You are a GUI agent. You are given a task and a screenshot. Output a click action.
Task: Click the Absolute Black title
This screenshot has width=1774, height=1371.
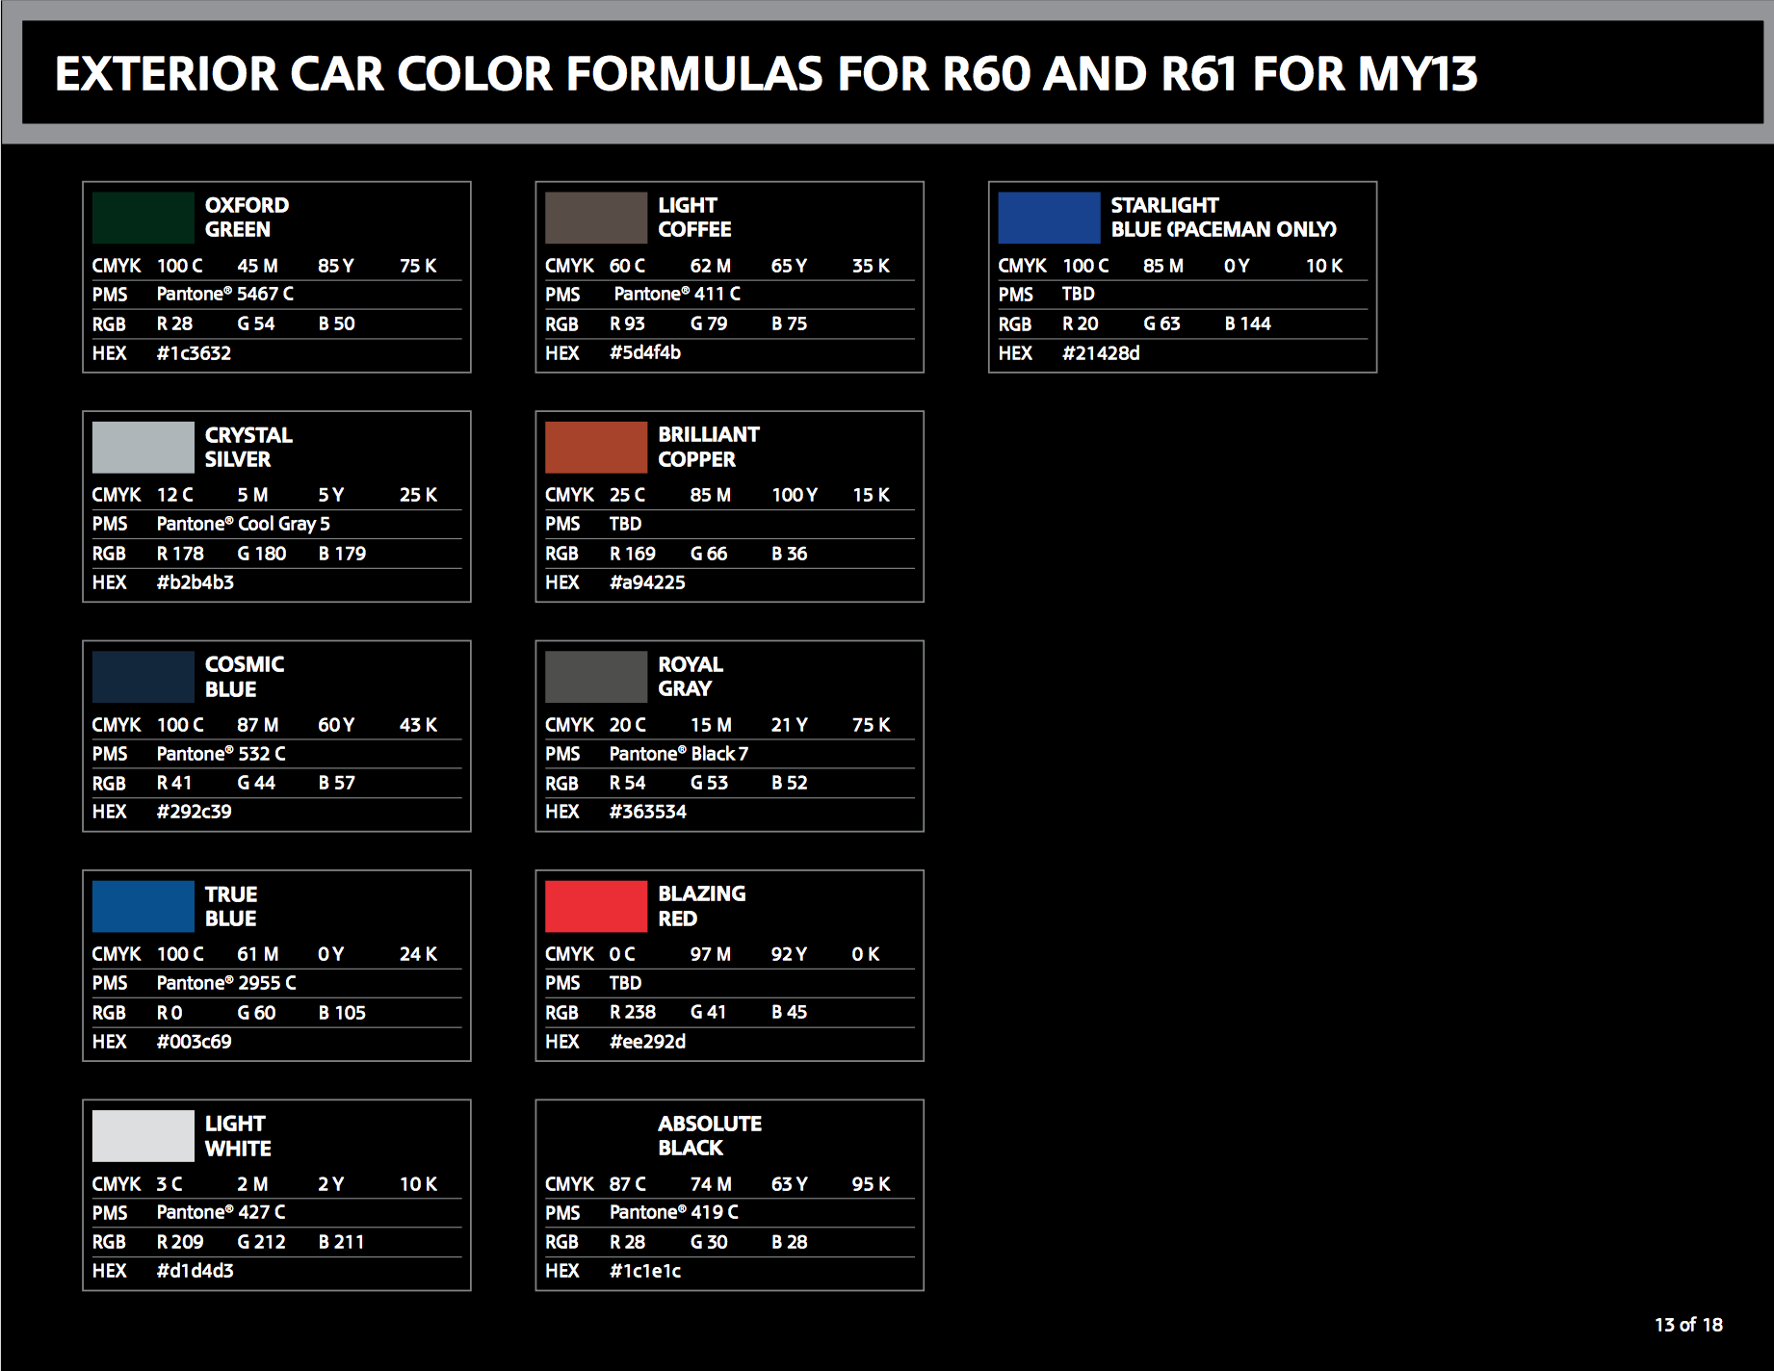coord(710,1136)
